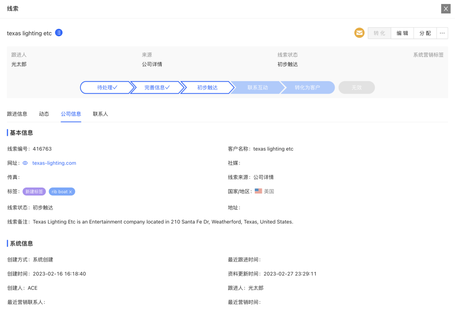
Task: Close the lead detail panel
Action: 446,9
